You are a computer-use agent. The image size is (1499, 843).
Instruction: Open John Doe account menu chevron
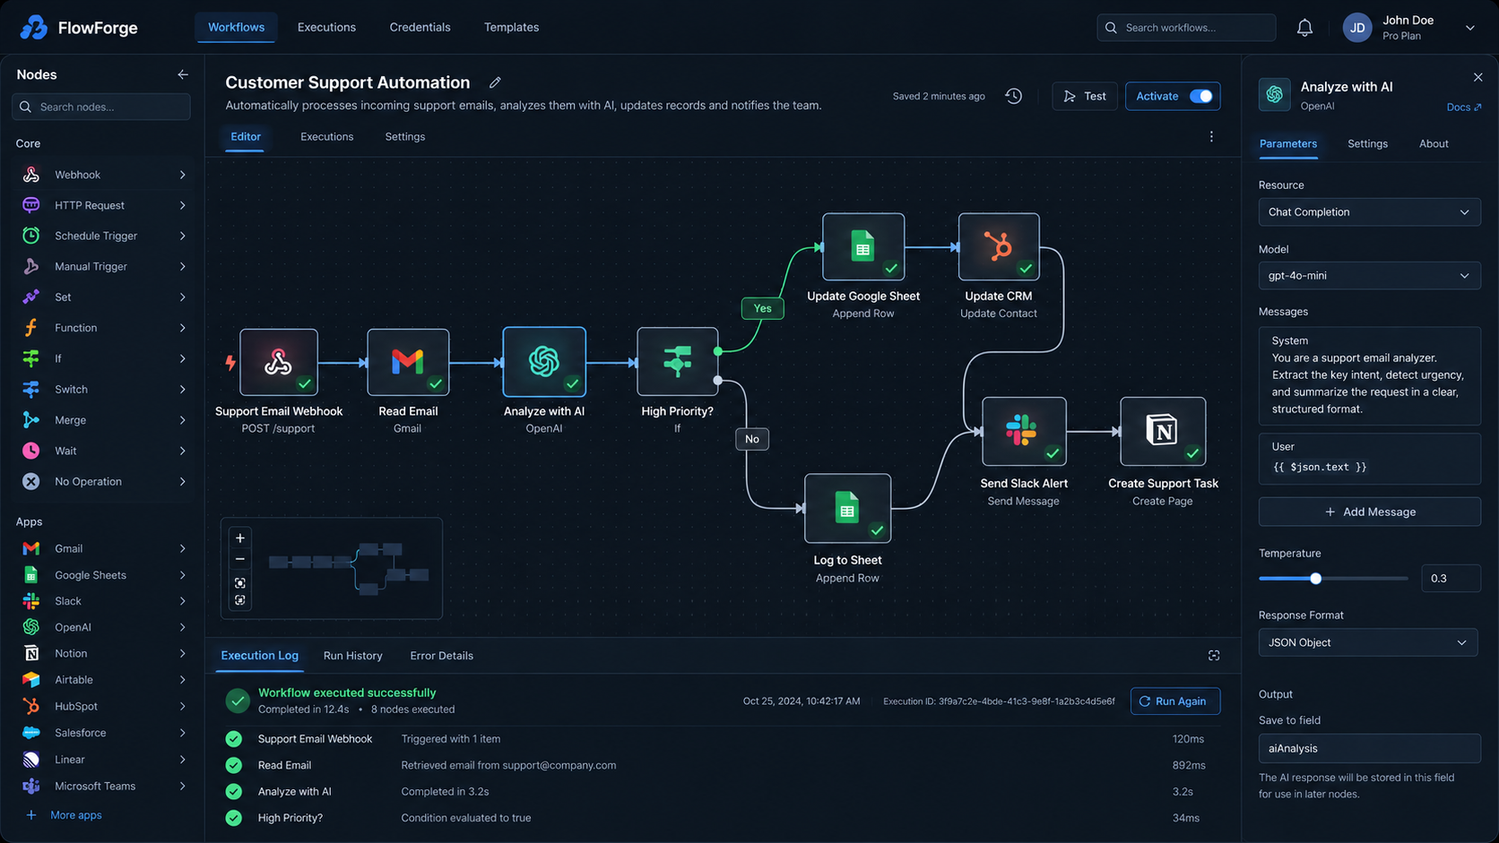tap(1470, 28)
